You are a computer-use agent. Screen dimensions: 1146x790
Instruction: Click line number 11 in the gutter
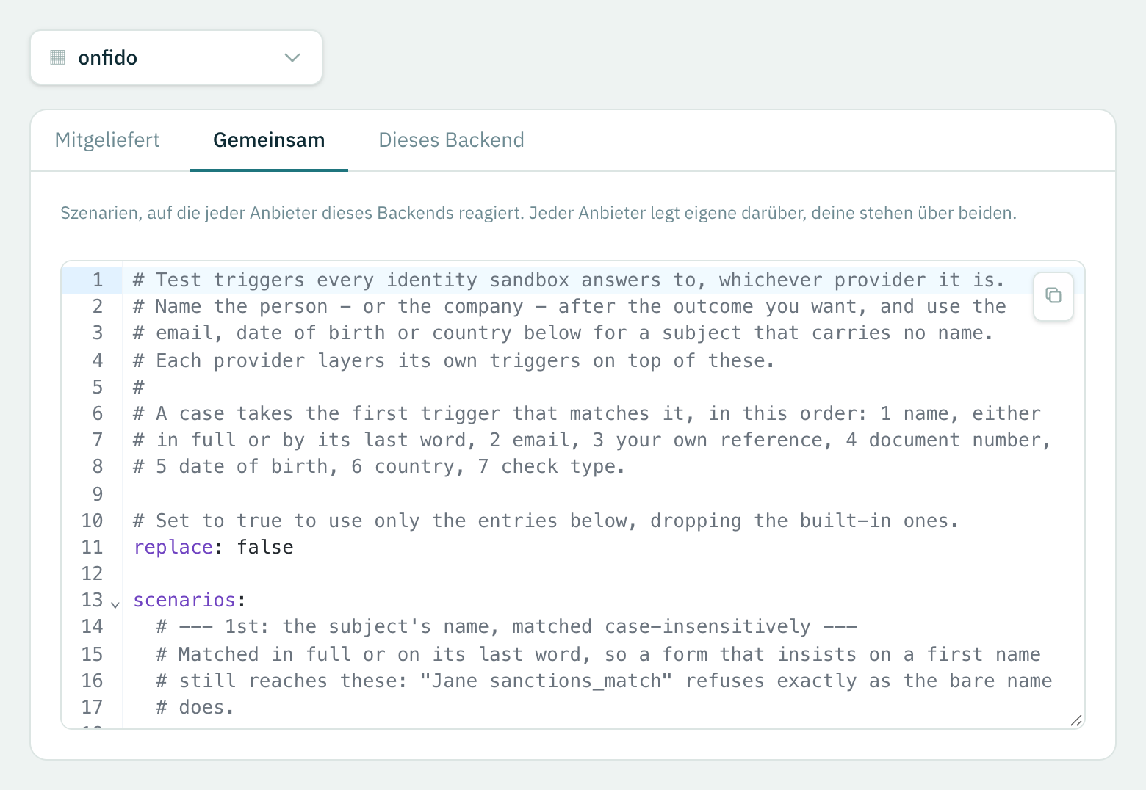tap(92, 547)
